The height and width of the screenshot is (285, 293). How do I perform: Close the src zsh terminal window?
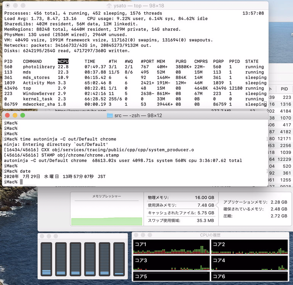point(8,115)
